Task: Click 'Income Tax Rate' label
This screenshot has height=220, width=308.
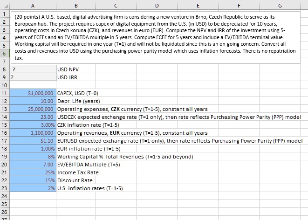Action: tap(78, 172)
